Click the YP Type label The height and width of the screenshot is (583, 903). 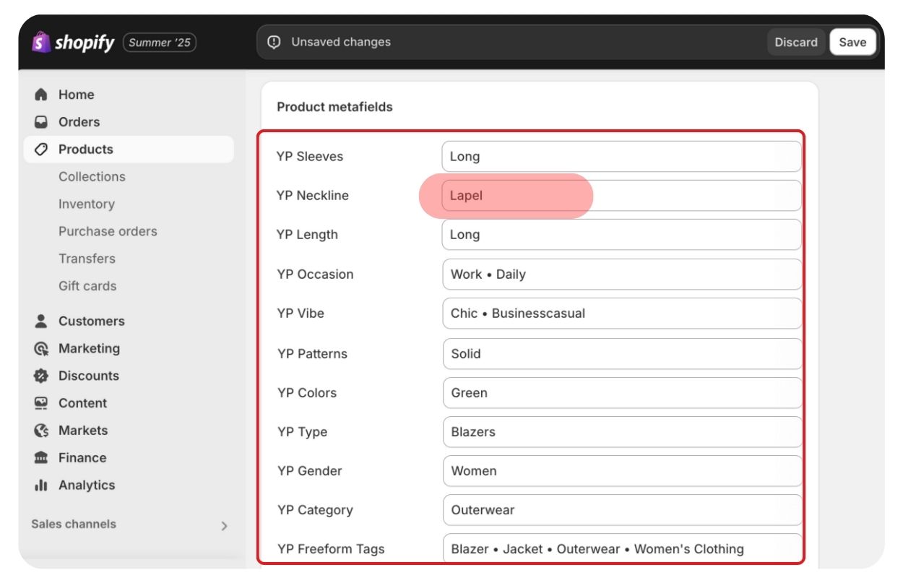[302, 432]
